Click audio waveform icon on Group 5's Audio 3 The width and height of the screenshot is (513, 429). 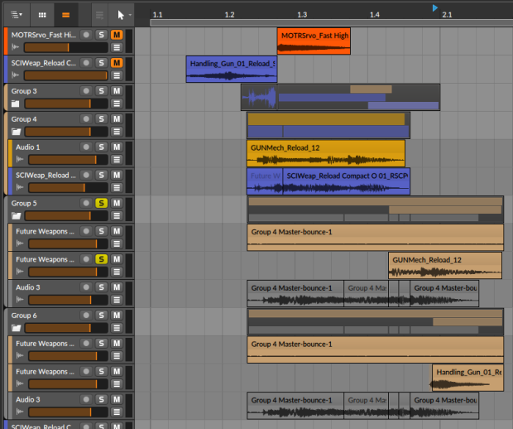click(x=20, y=300)
